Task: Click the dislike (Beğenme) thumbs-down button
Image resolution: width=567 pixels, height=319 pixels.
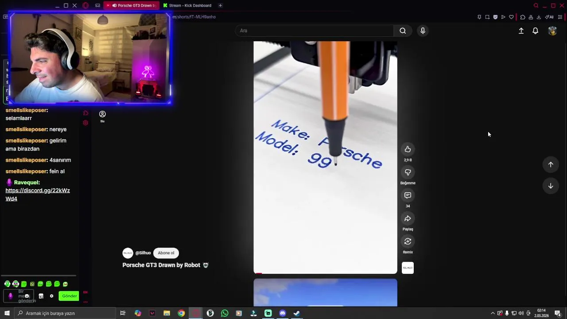Action: point(408,172)
